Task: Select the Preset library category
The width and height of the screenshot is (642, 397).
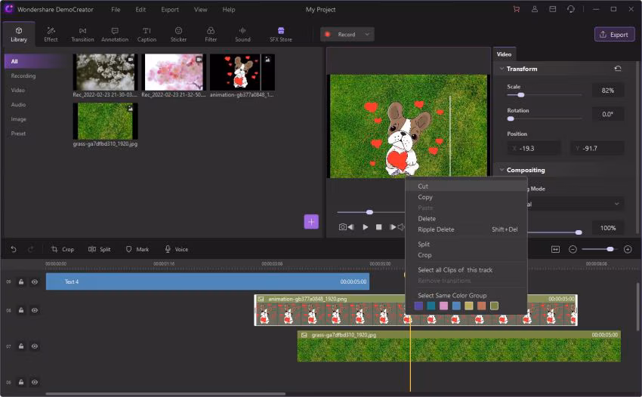Action: [x=18, y=134]
